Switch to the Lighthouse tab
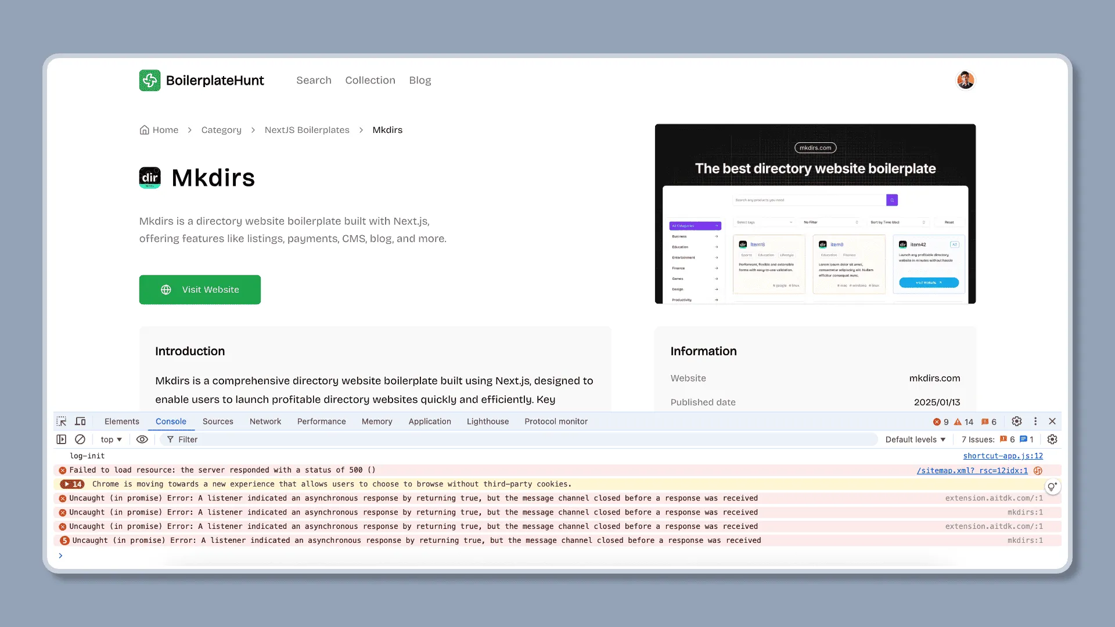The image size is (1115, 627). pyautogui.click(x=487, y=421)
